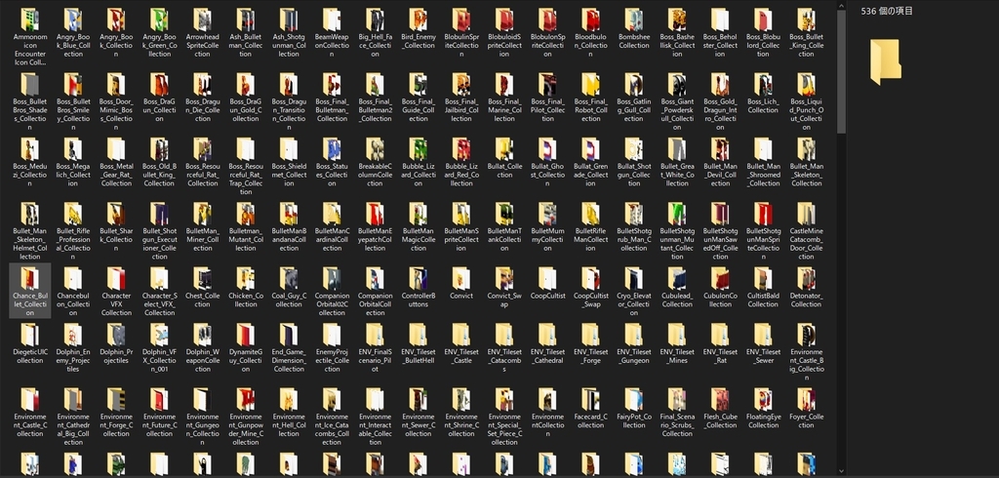The height and width of the screenshot is (478, 999).
Task: Select Ammonomicon Encounter Icon Collection folder
Action: tap(30, 38)
